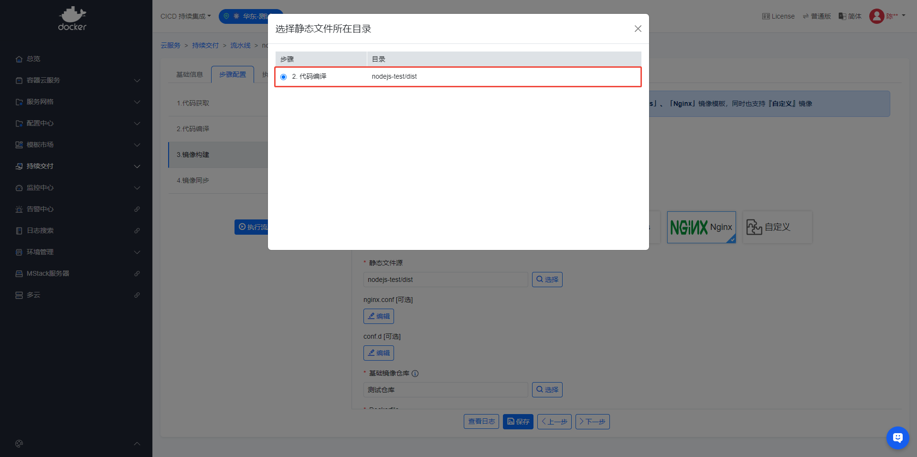Click the License link in header
917x457 pixels.
[x=778, y=16]
